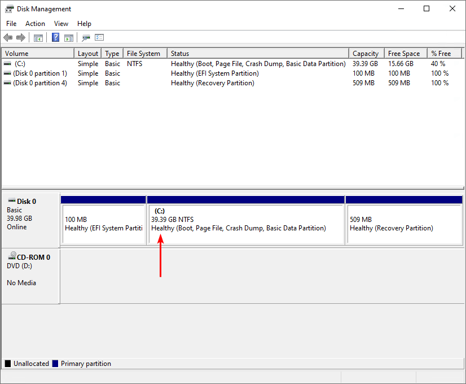Toggle the Show/Hide Console Tree toolbar icon
Screen dimensions: 466x384
pos(38,38)
